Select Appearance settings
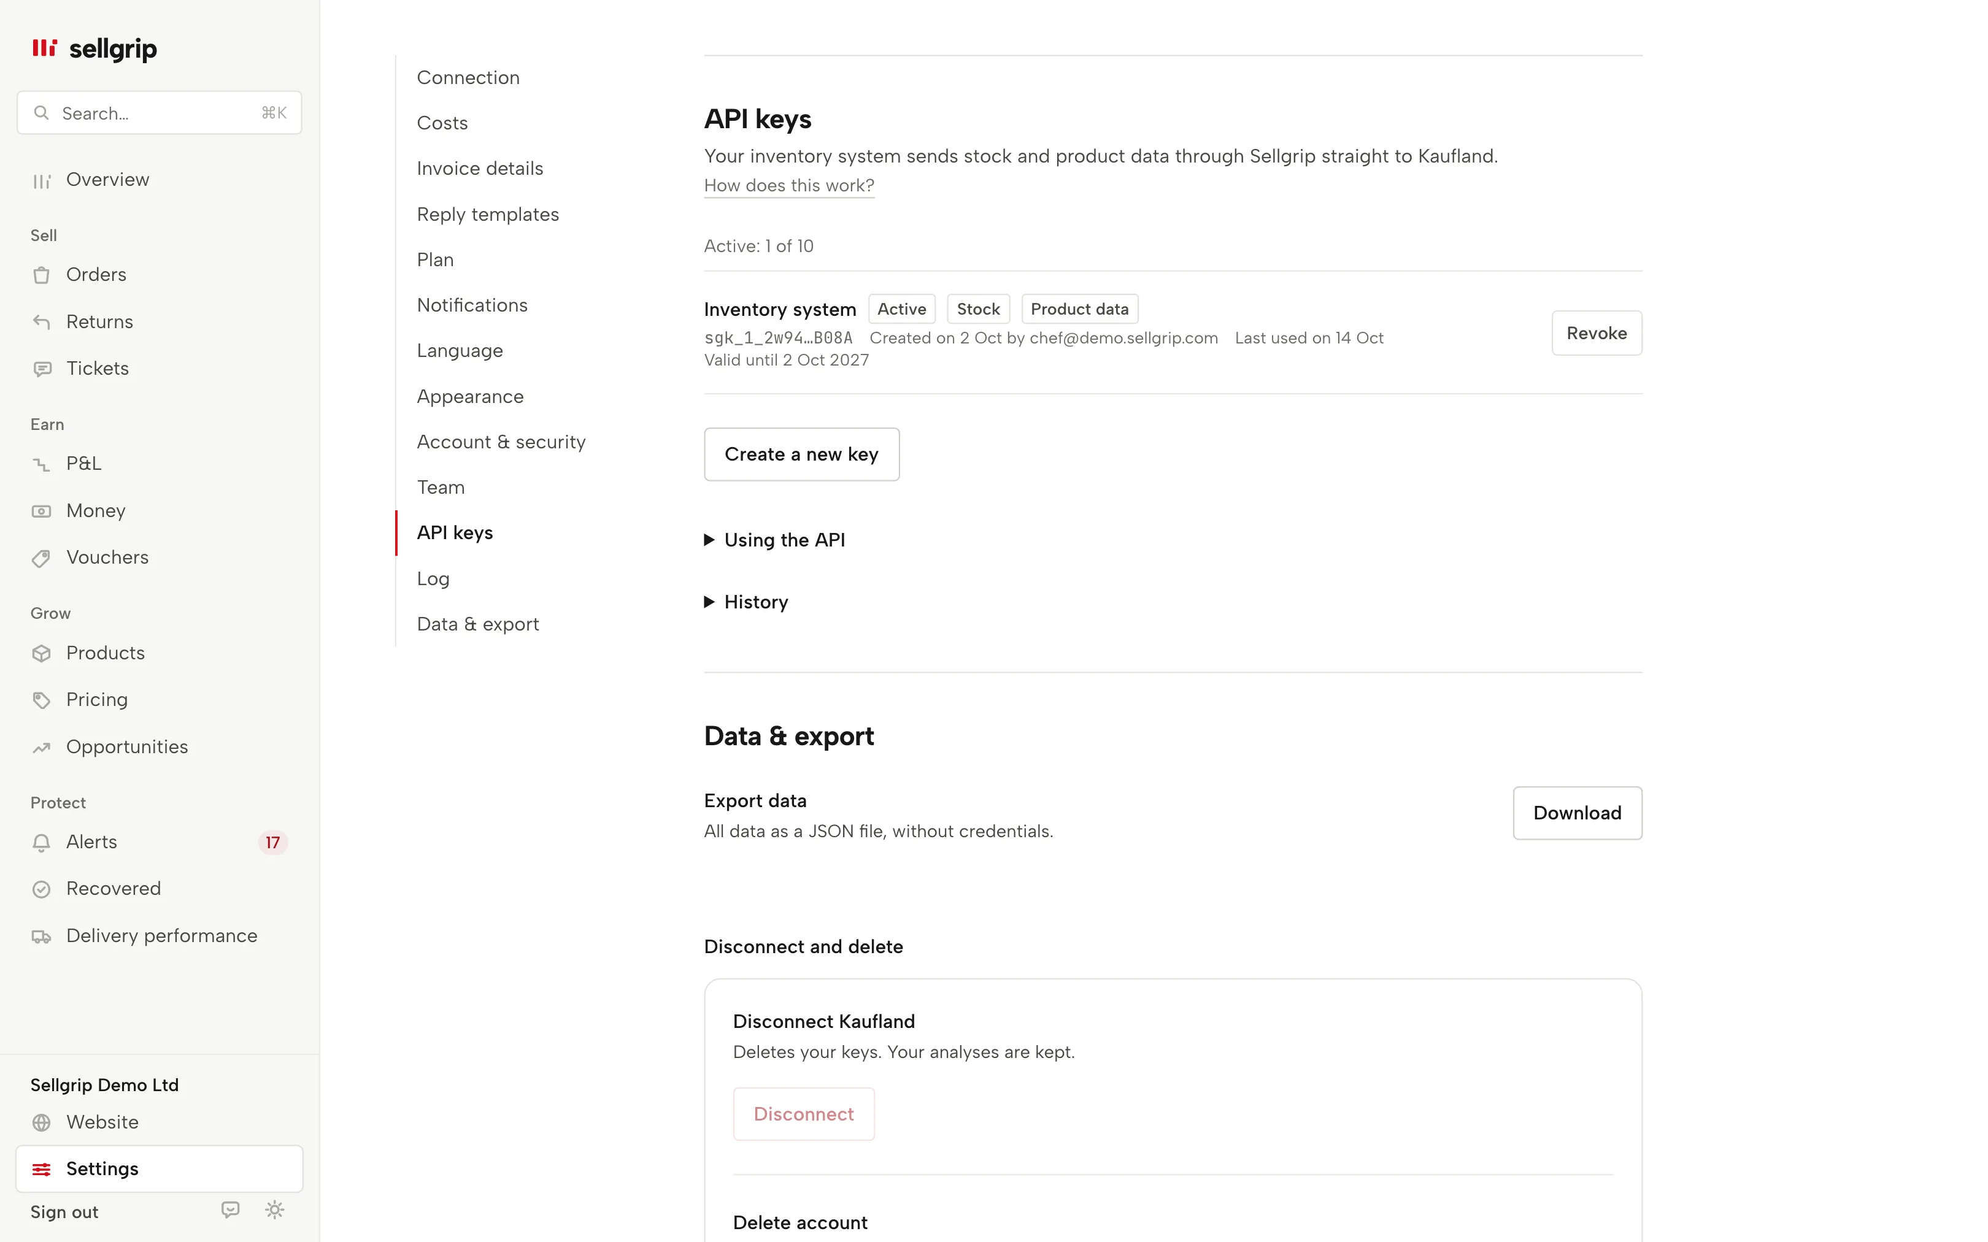This screenshot has width=1988, height=1242. pos(470,396)
